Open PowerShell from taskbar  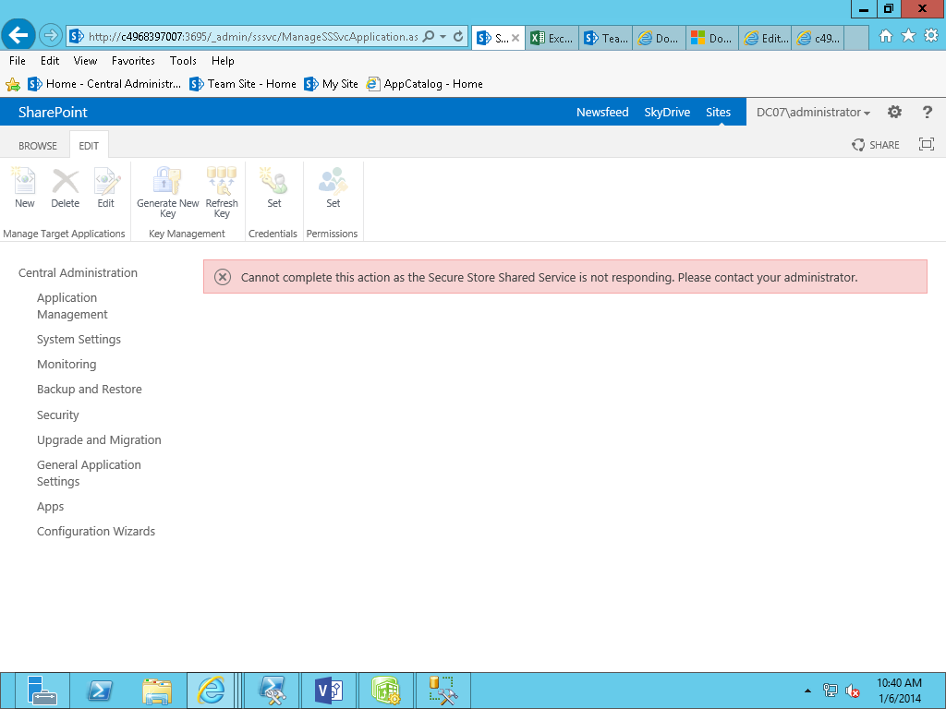pyautogui.click(x=100, y=691)
